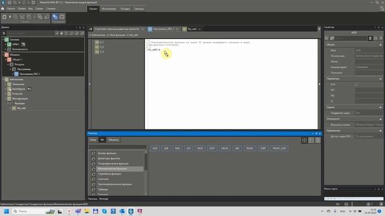
Task: Collapse the Permissions section in Properties
Action: tap(381, 131)
